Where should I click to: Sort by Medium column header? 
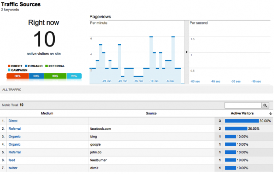pos(47,113)
